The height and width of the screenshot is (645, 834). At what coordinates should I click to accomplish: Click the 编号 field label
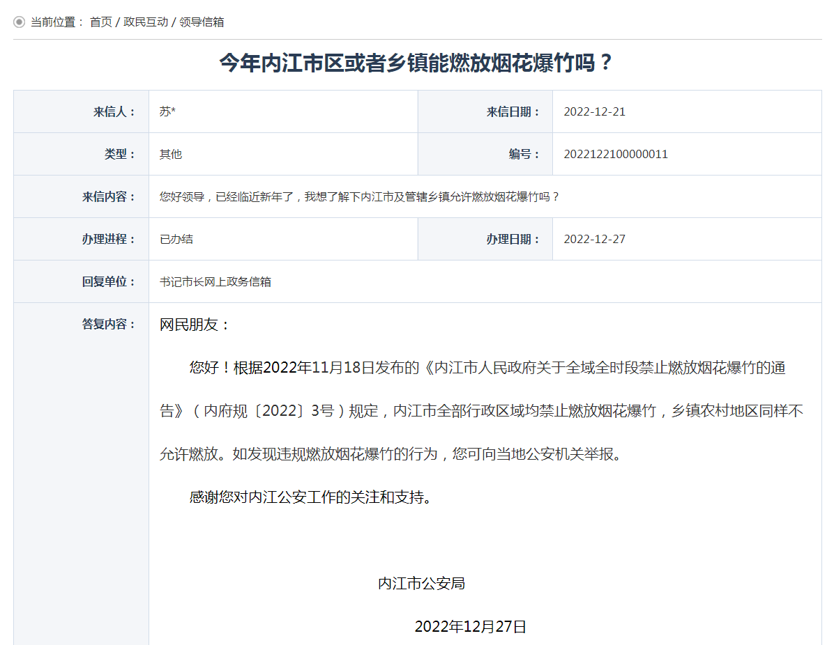(524, 154)
